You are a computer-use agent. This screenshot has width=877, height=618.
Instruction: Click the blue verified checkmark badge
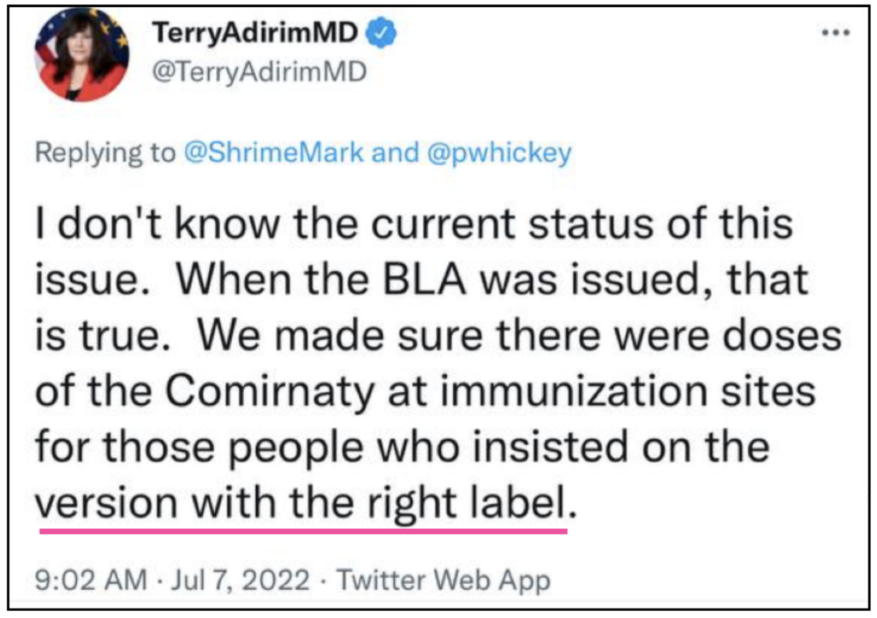381,33
